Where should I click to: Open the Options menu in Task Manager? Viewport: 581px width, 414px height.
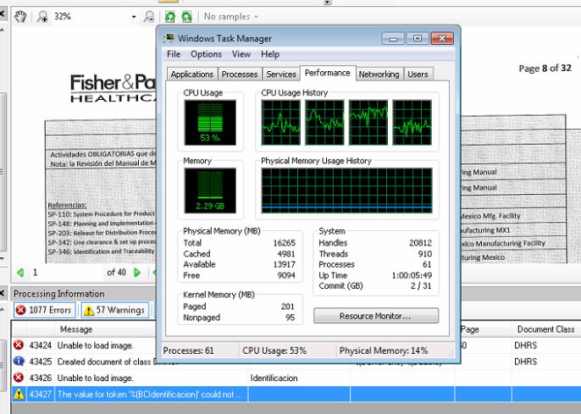(x=206, y=54)
